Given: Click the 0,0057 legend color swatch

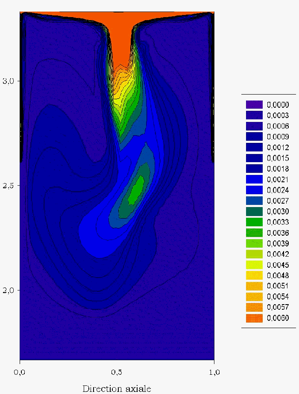Looking at the screenshot, I should point(254,307).
